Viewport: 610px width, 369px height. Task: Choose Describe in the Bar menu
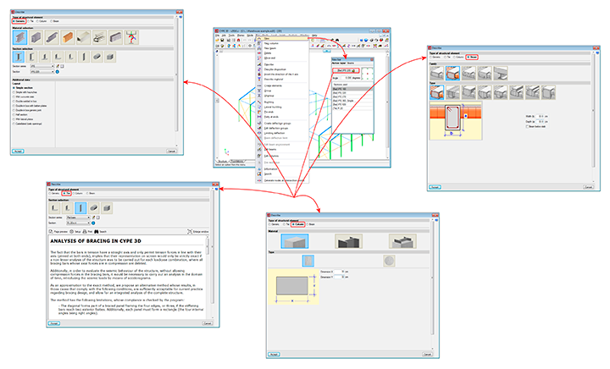[x=269, y=64]
